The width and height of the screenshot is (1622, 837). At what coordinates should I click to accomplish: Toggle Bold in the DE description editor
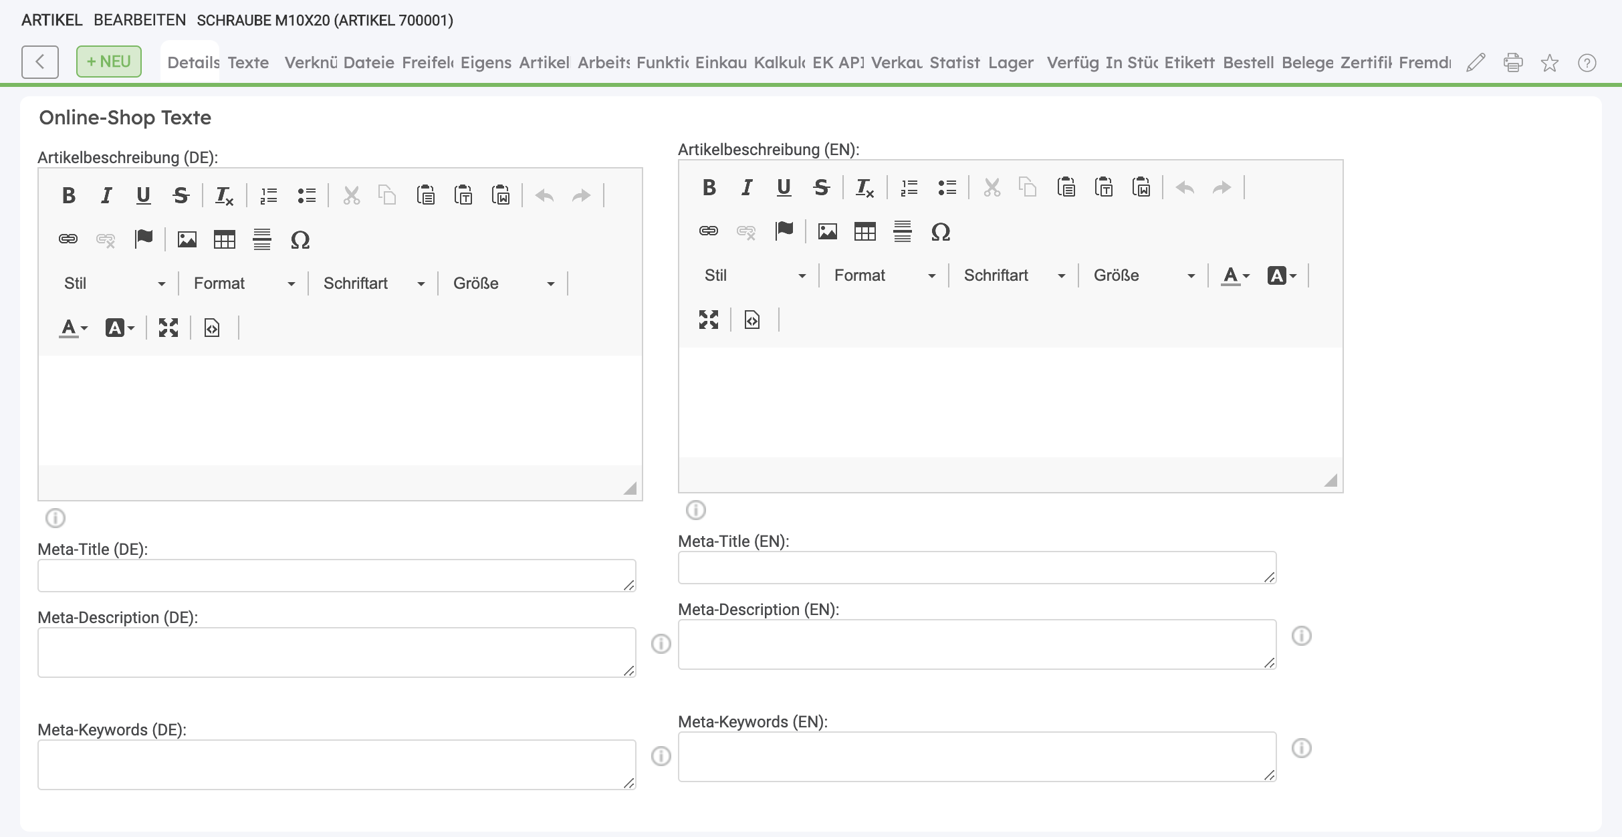(68, 196)
